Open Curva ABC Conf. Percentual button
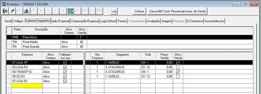261x94 pixels. (x=177, y=11)
